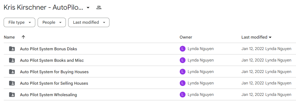Click shared folder icon for Buying Houses
The height and width of the screenshot is (105, 296).
point(12,72)
